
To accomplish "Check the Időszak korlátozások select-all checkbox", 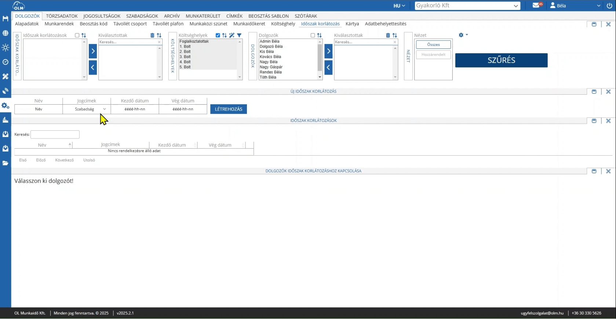I will coord(77,35).
